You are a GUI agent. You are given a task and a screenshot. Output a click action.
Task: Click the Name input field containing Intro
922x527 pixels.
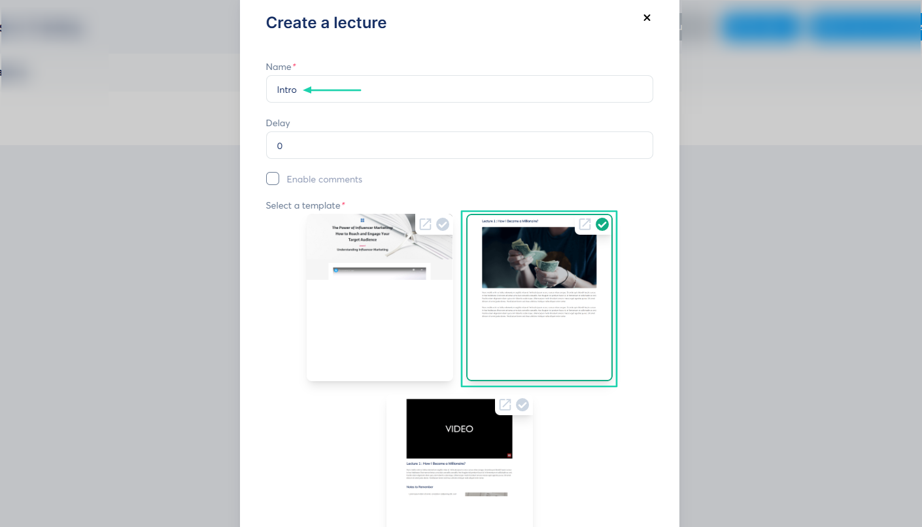[459, 89]
